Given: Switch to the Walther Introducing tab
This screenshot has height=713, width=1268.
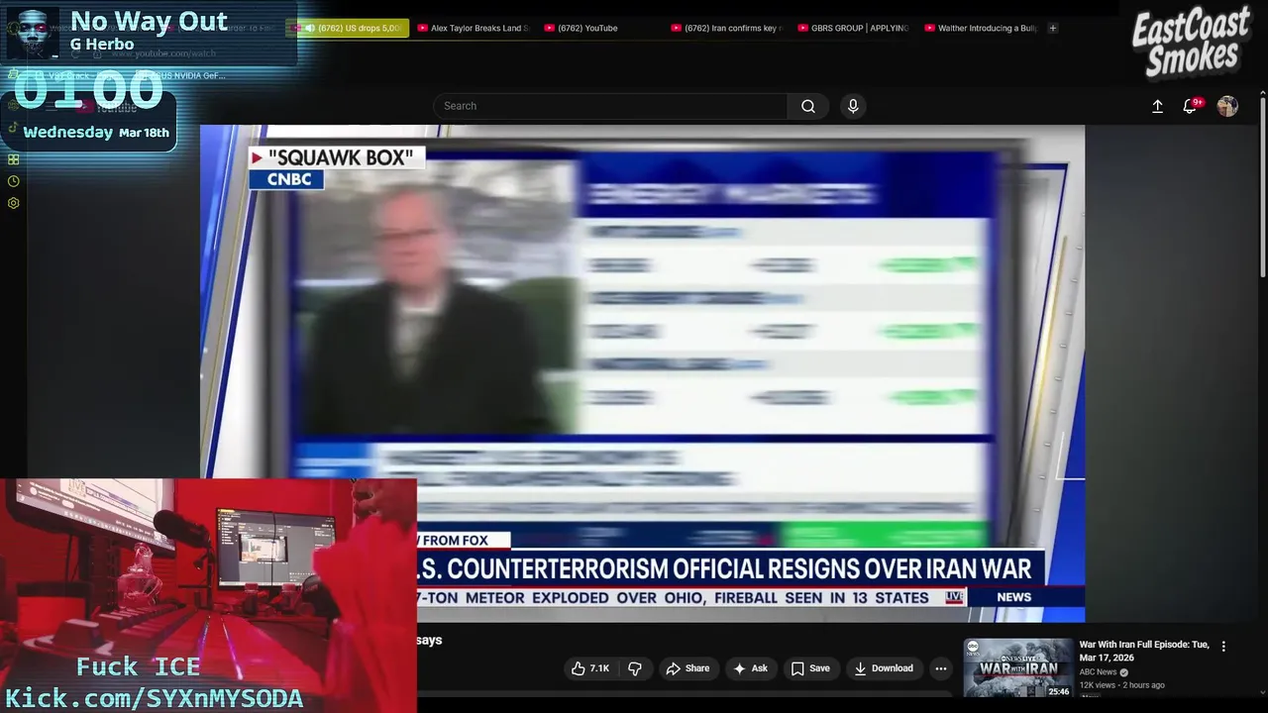Looking at the screenshot, I should tap(980, 28).
